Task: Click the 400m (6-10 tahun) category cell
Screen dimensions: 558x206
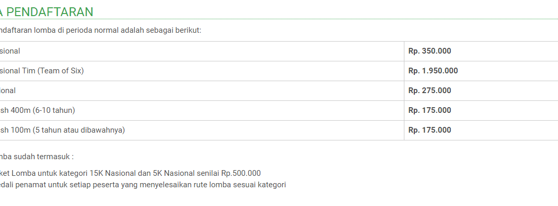Action: pyautogui.click(x=202, y=111)
